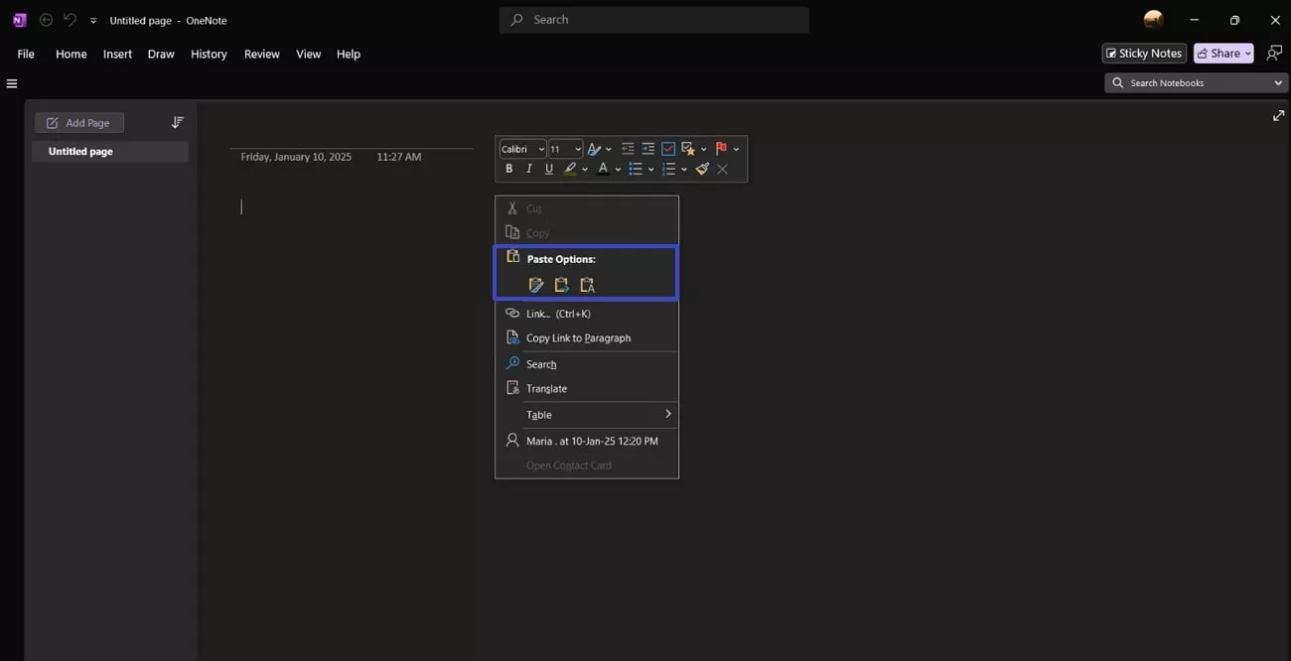Select the Keep Text Only paste icon
The height and width of the screenshot is (661, 1291).
pyautogui.click(x=587, y=285)
